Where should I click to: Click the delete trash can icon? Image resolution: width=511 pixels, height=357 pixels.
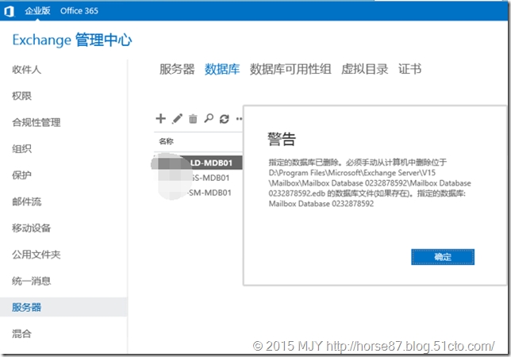click(x=193, y=119)
